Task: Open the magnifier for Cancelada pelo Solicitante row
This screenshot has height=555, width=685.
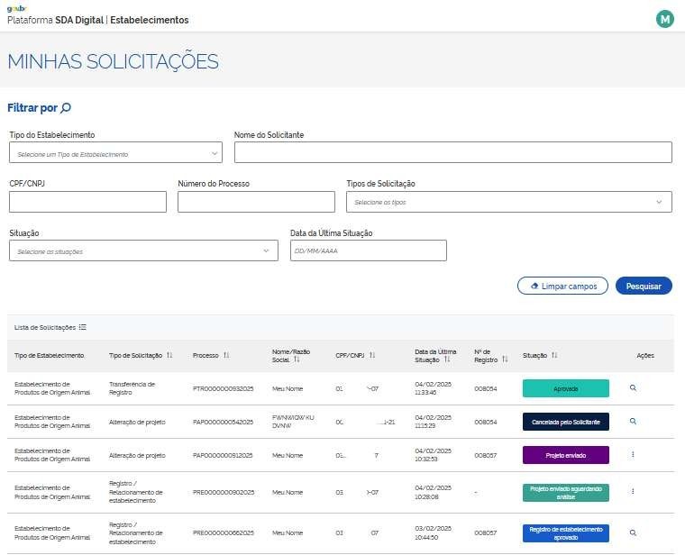Action: tap(633, 421)
